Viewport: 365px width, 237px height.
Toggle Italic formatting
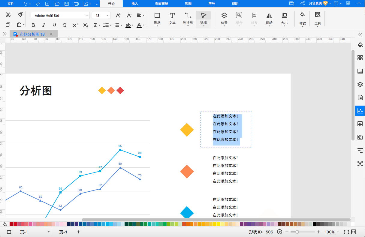pos(44,25)
